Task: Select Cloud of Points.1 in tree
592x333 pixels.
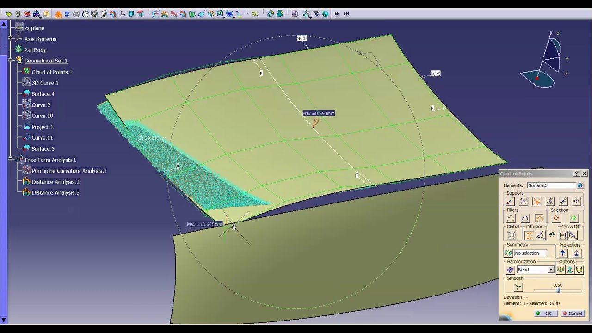Action: coord(52,72)
